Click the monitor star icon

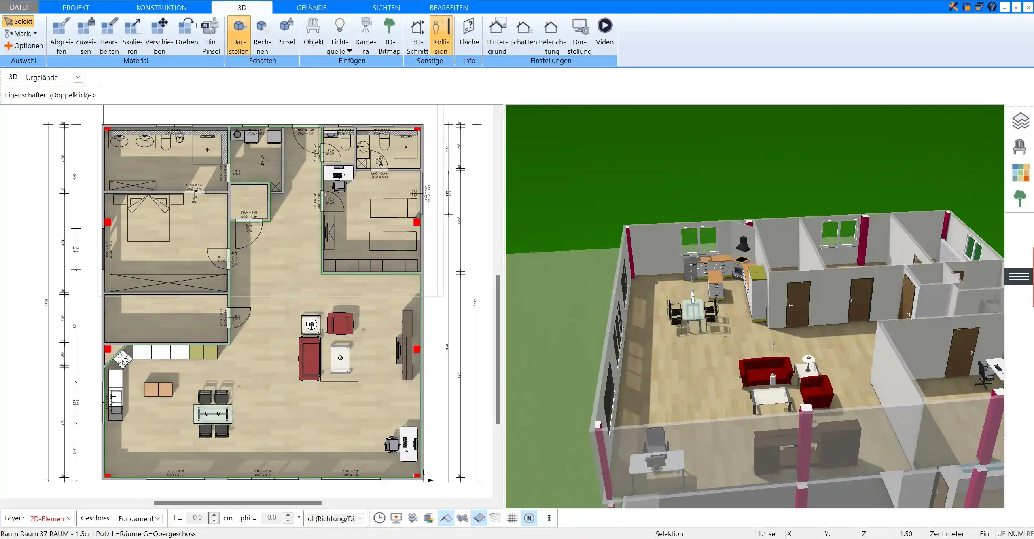coord(396,518)
